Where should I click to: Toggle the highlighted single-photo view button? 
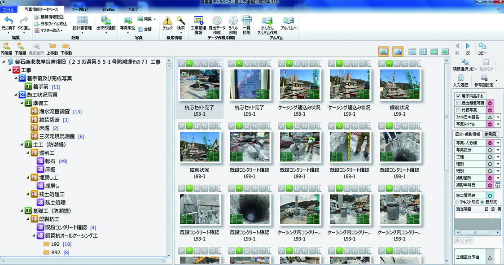383,52
